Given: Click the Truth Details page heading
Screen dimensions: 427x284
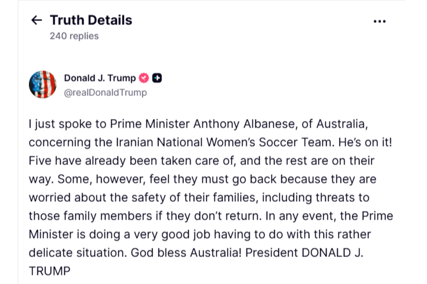Looking at the screenshot, I should coord(91,20).
